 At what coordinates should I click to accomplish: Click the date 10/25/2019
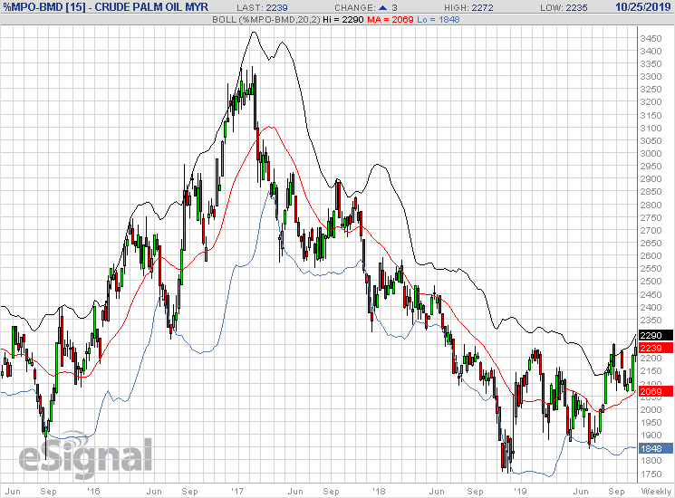coord(643,7)
